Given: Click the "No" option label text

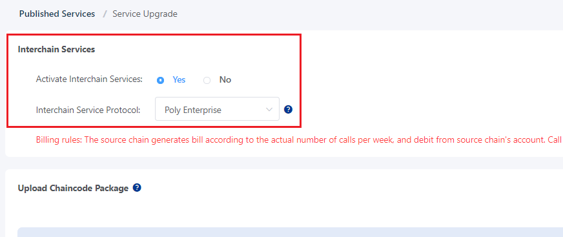Looking at the screenshot, I should pos(225,79).
